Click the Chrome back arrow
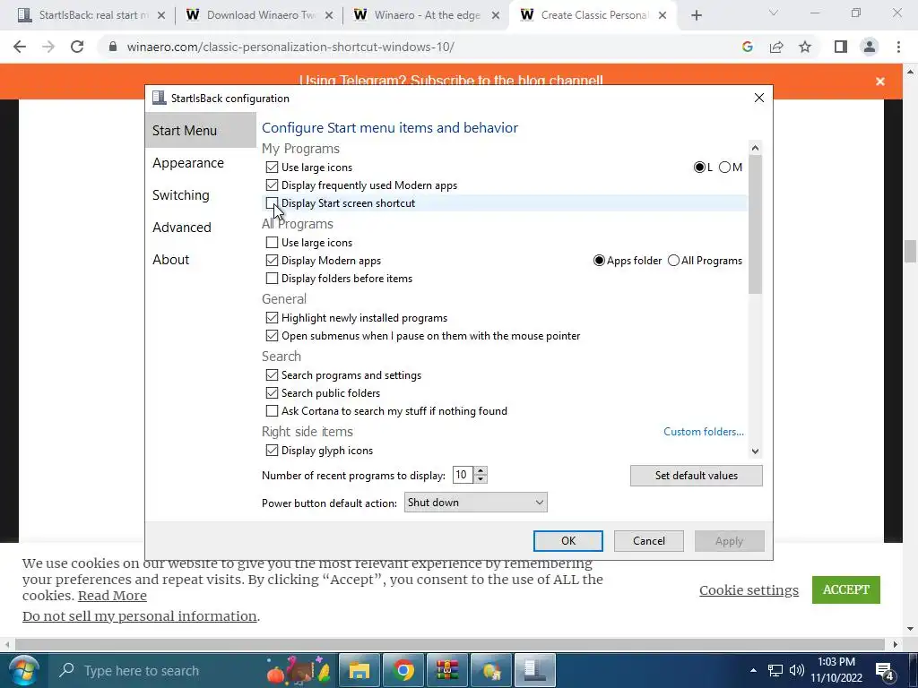The height and width of the screenshot is (688, 918). (20, 47)
